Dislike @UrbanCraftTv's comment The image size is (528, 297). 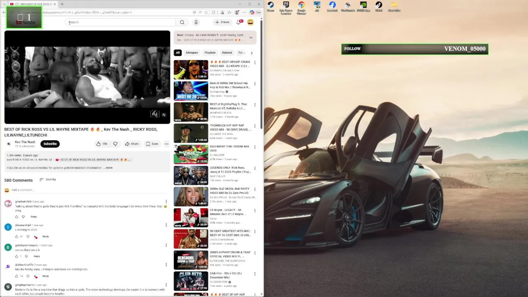[28, 276]
